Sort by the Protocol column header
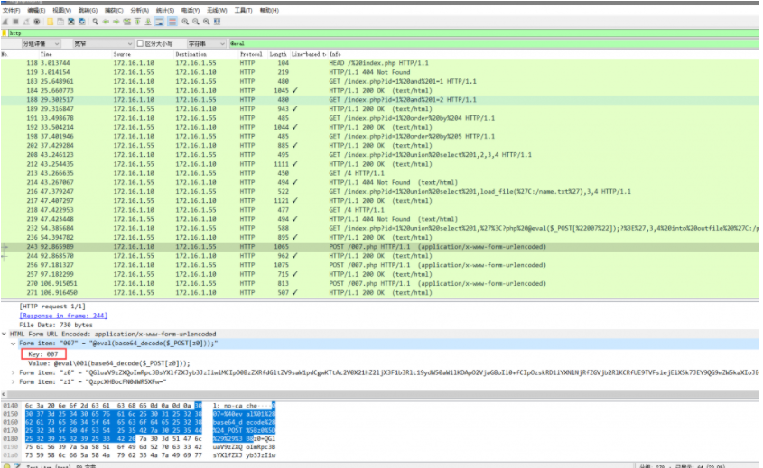The image size is (763, 468). (251, 54)
